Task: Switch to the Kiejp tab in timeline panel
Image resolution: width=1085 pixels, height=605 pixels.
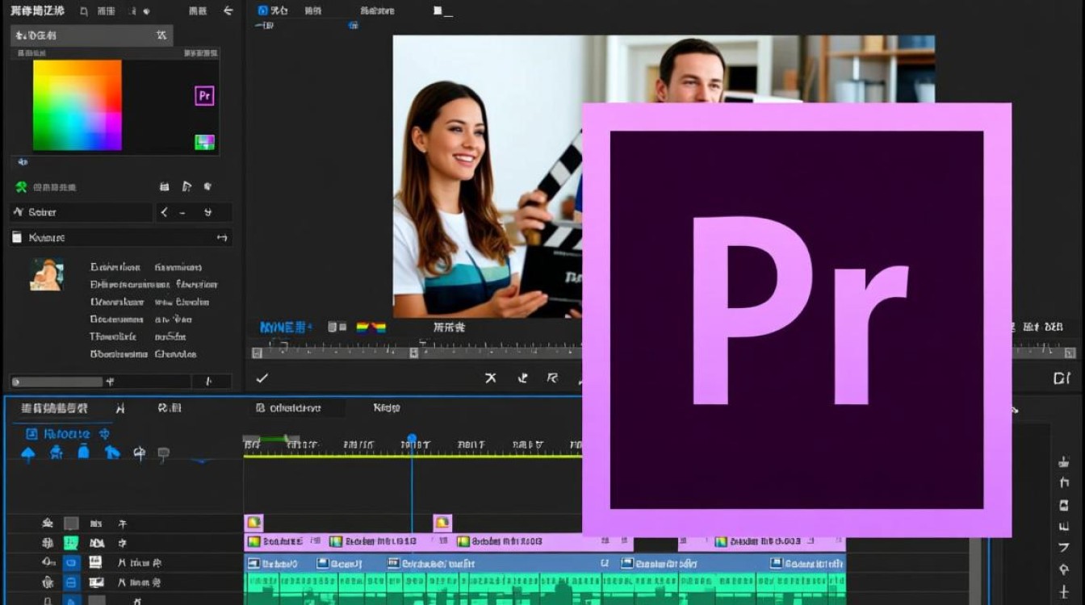Action: pyautogui.click(x=387, y=408)
